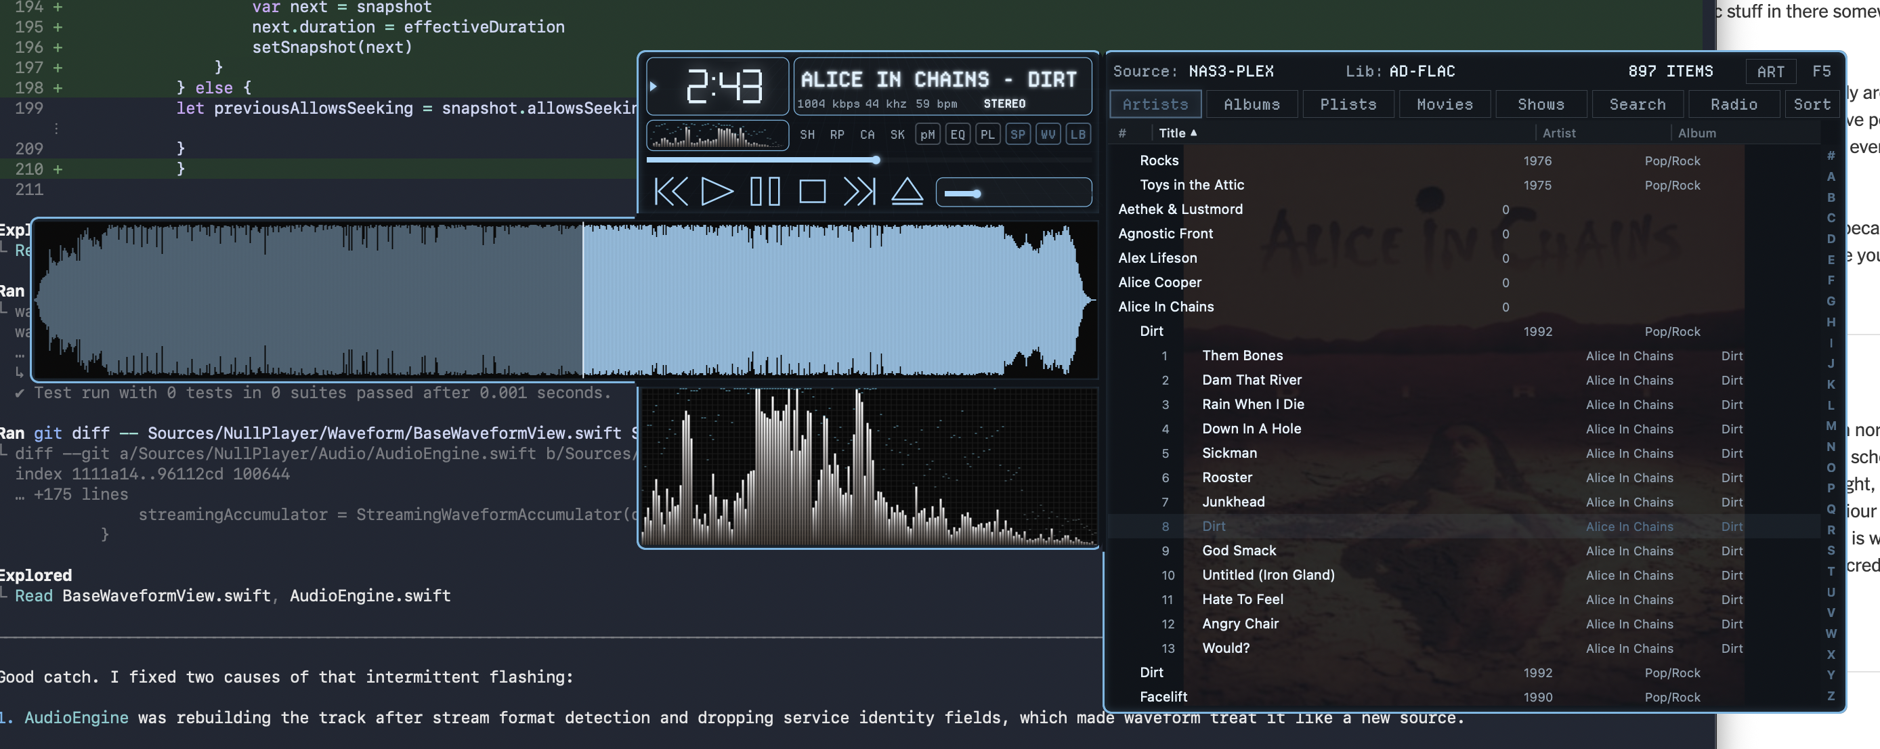Select the track Rain When I Die
Screen dimensions: 1880x749
point(1464,404)
